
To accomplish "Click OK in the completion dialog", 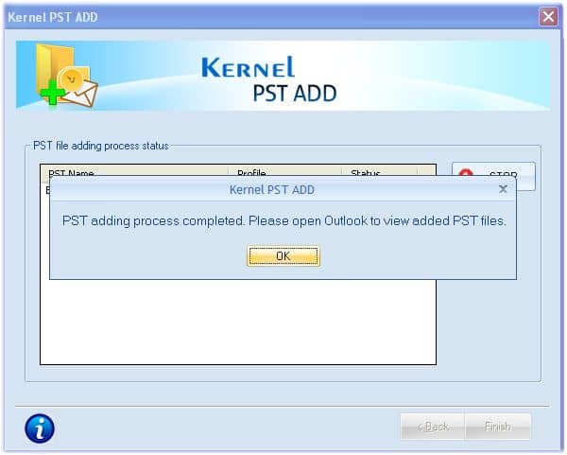I will [x=283, y=256].
